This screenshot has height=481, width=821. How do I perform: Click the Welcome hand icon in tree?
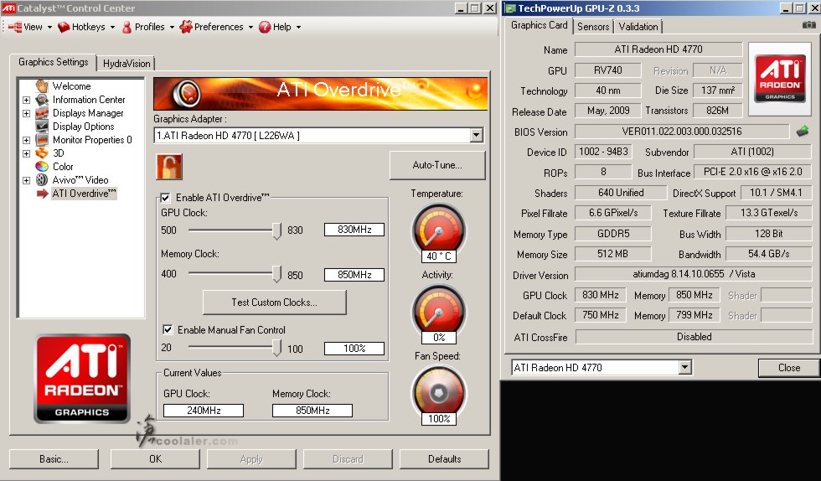point(42,86)
